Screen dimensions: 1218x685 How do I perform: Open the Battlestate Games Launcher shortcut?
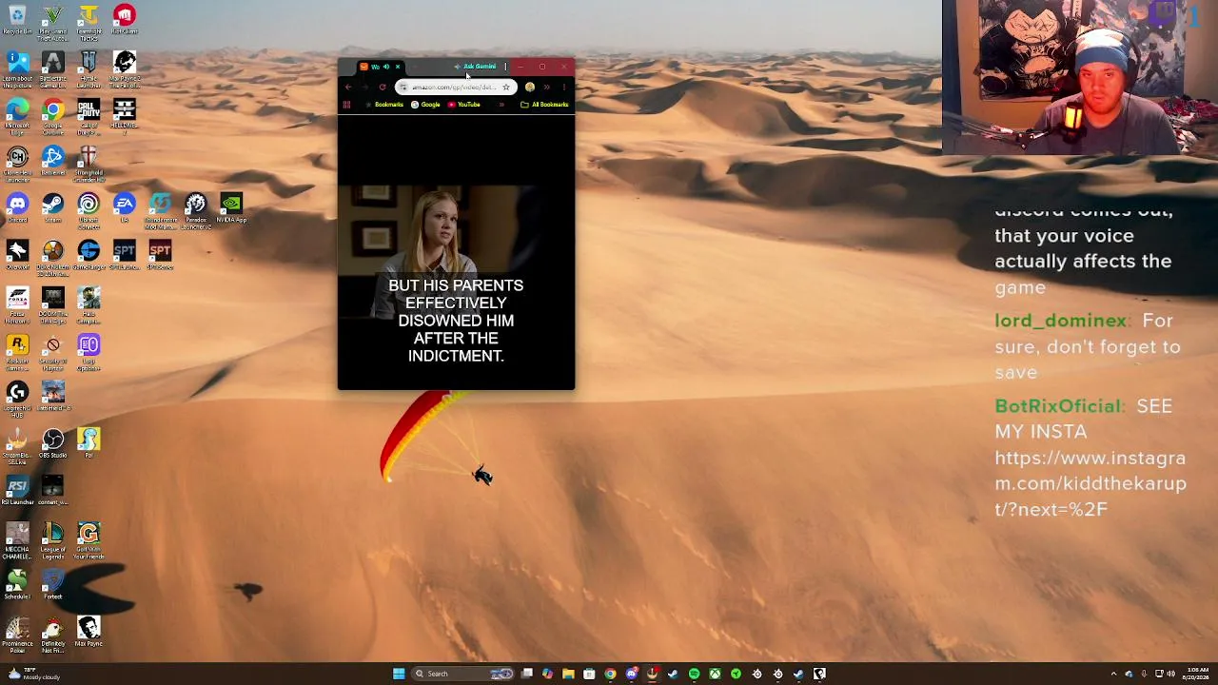click(x=52, y=68)
